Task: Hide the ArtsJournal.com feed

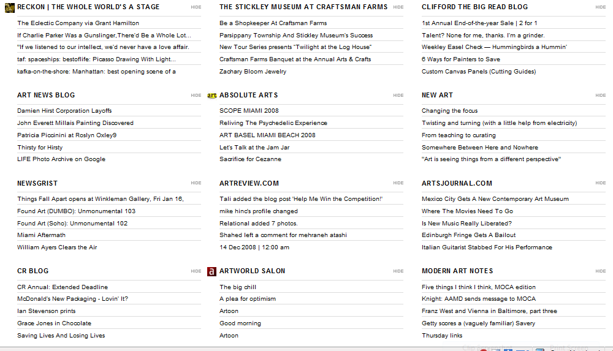Action: pyautogui.click(x=601, y=183)
